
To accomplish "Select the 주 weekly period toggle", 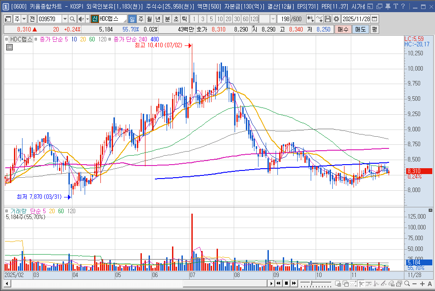I will pos(141,19).
